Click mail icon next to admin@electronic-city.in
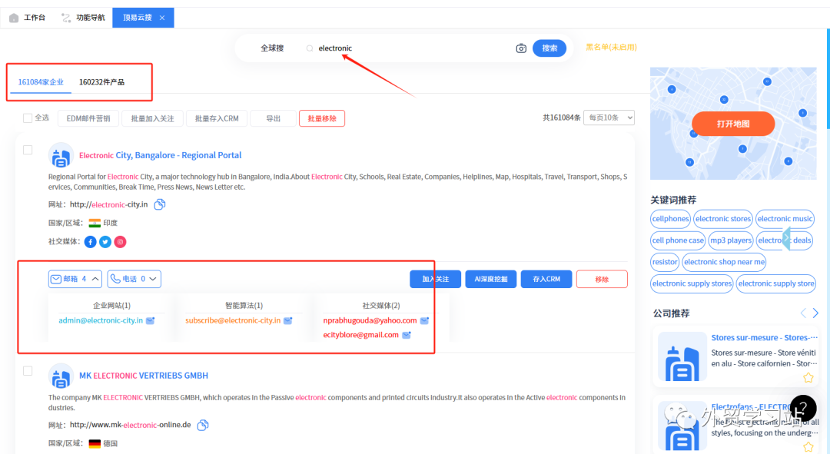This screenshot has height=454, width=830. [151, 320]
